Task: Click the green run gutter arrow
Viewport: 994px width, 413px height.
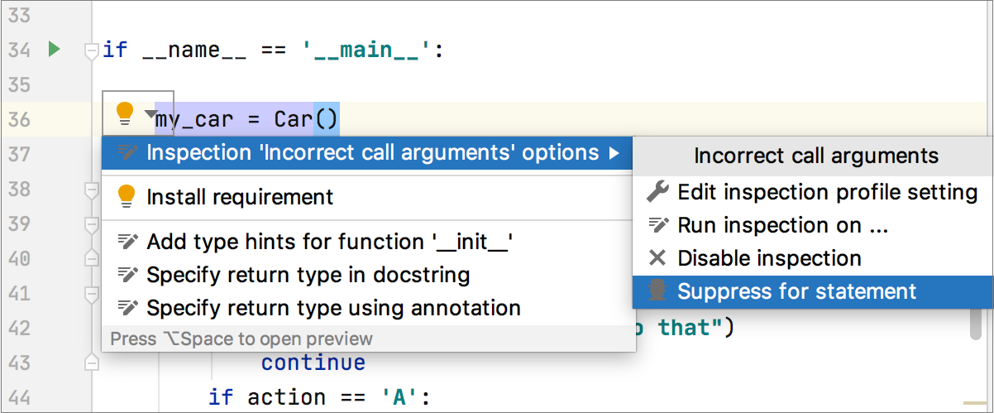Action: [x=54, y=50]
